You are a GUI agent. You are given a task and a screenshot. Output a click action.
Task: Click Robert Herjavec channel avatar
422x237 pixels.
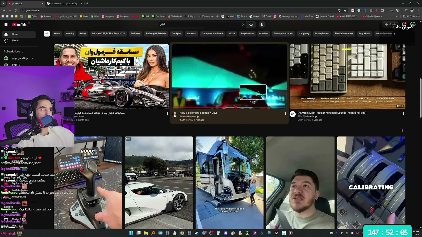point(175,115)
